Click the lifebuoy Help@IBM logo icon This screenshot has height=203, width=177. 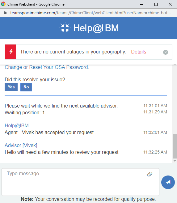pos(65,27)
